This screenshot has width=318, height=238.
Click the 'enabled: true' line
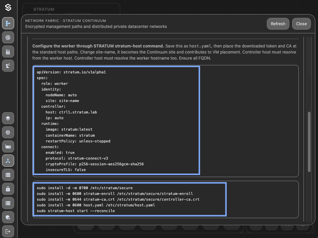click(x=60, y=152)
